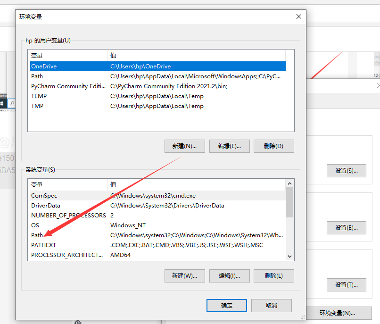The width and height of the screenshot is (380, 324).
Task: Click the 变量 column header in system variables
Action: click(x=68, y=185)
